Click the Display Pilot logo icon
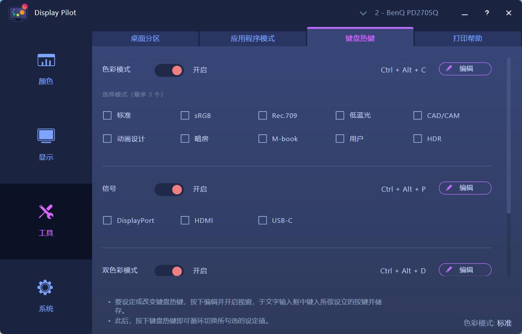This screenshot has height=334, width=522. 17,13
